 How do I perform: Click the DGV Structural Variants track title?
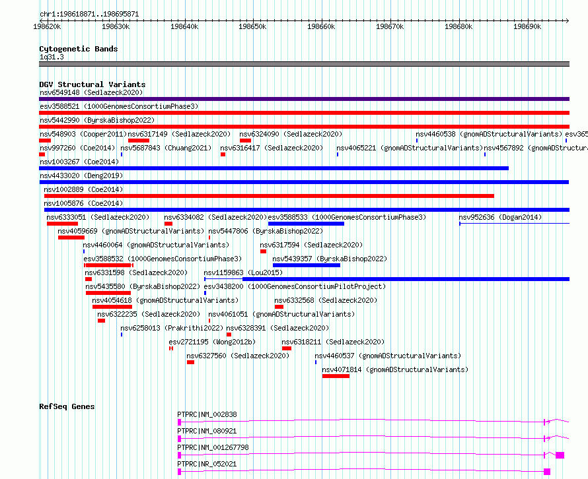(x=92, y=84)
